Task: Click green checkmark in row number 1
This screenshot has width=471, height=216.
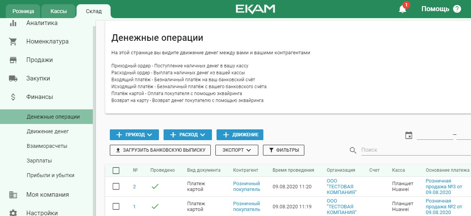Action: tap(155, 206)
